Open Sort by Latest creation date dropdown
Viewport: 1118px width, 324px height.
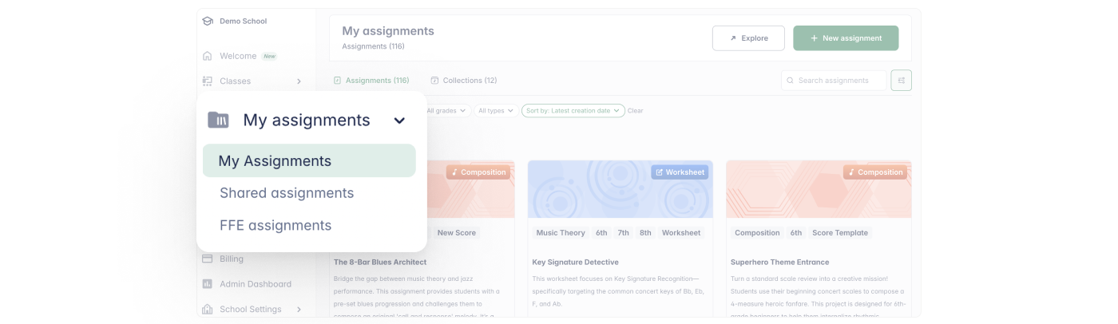click(573, 111)
